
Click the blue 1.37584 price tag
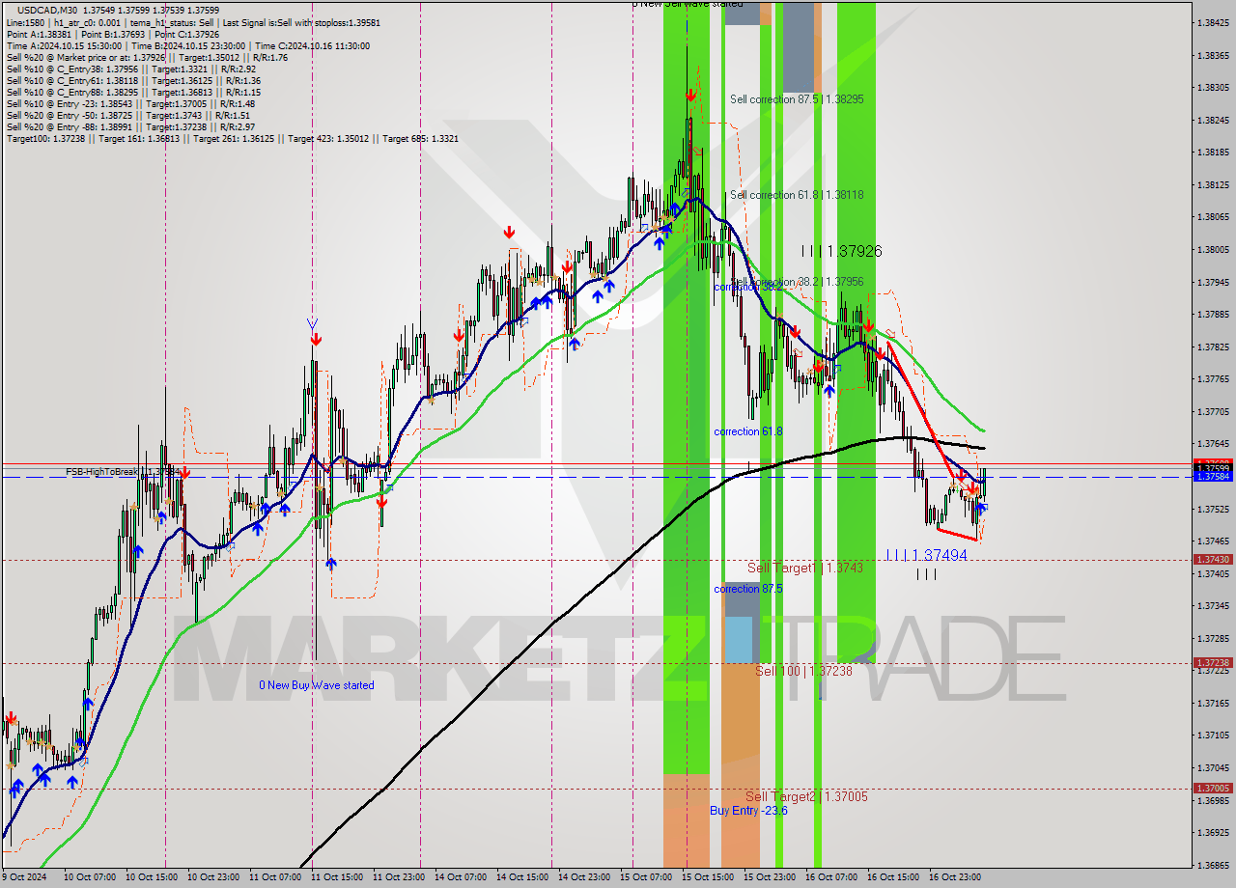click(1213, 477)
